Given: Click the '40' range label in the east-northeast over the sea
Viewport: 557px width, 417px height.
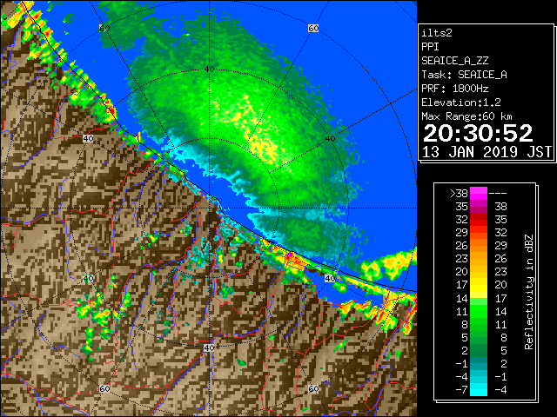Looking at the screenshot, I should [x=330, y=139].
